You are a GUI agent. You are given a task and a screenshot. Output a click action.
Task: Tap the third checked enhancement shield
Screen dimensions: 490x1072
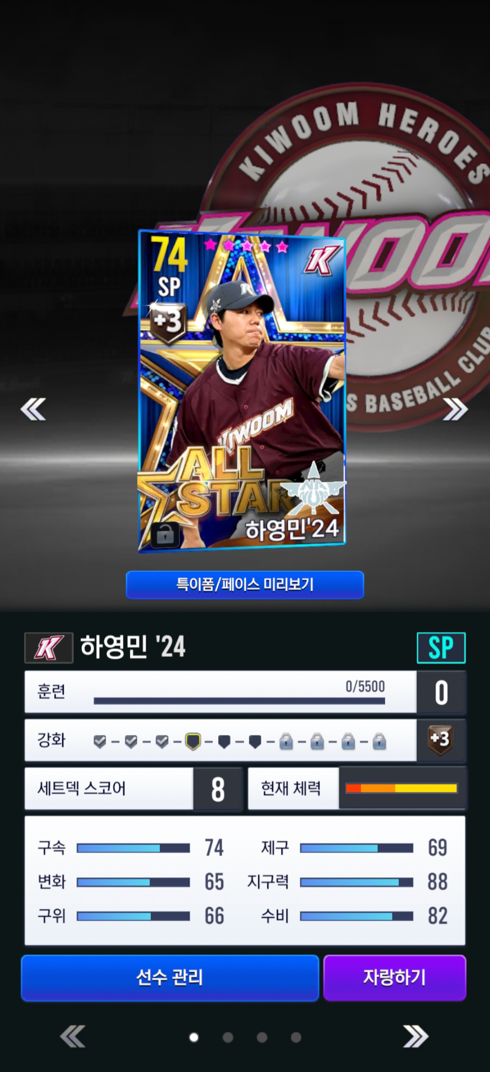point(162,741)
